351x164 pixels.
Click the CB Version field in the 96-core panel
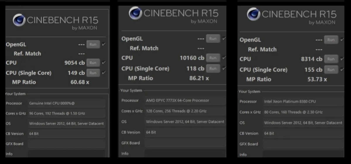(x=66, y=134)
